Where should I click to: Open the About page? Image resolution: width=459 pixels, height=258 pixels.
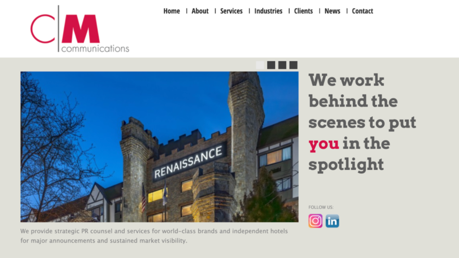coord(200,11)
